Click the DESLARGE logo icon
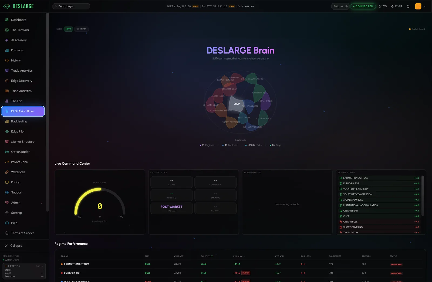 click(6, 6)
